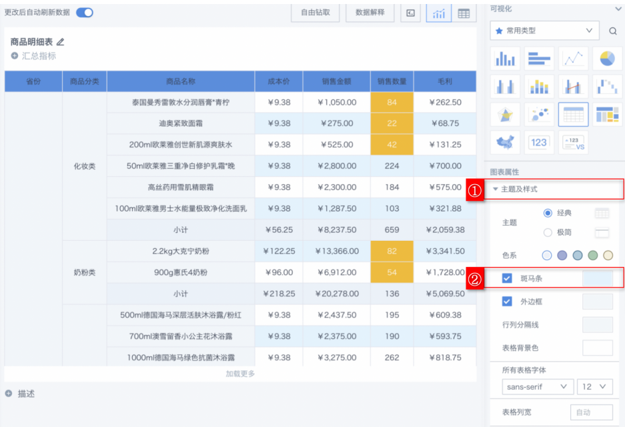Screen dimensions: 625x427
Task: Collapse the 主题及样式 section
Action: coord(495,189)
